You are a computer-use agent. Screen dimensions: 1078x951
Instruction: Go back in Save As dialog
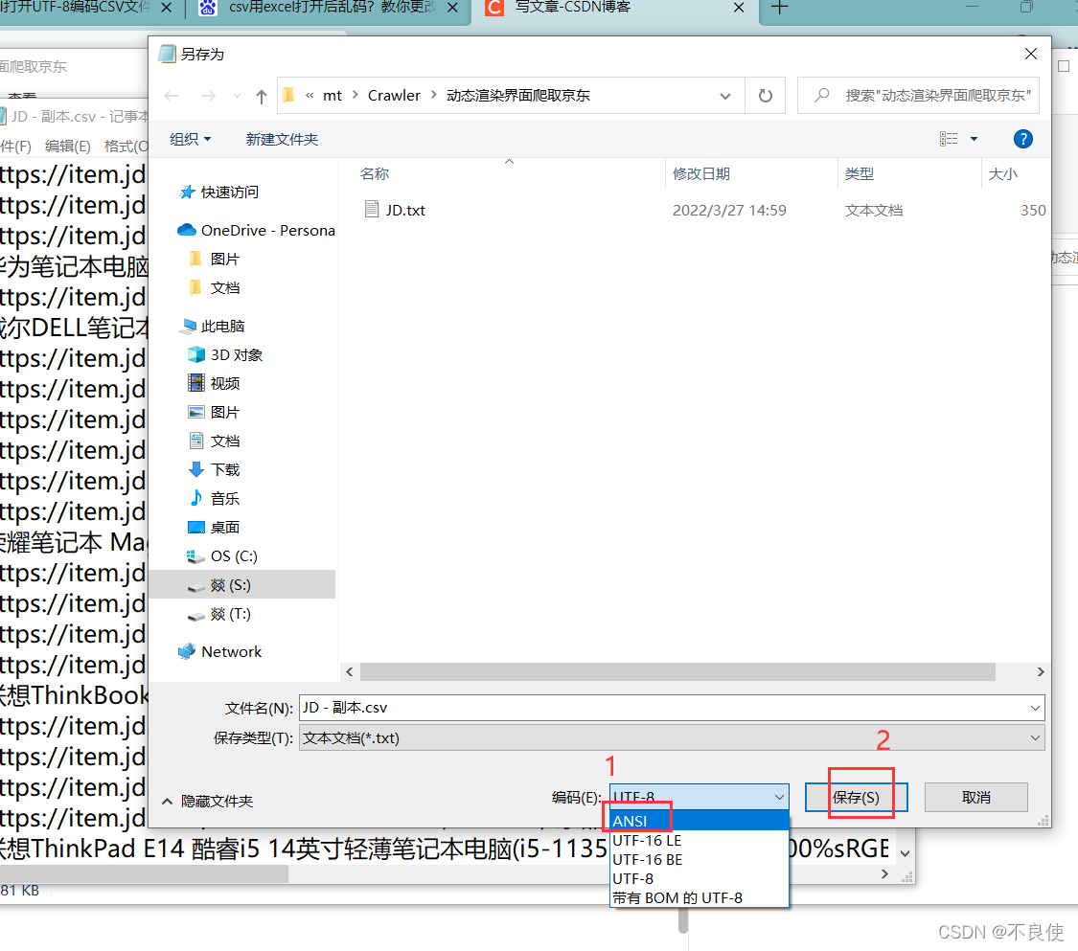click(172, 96)
